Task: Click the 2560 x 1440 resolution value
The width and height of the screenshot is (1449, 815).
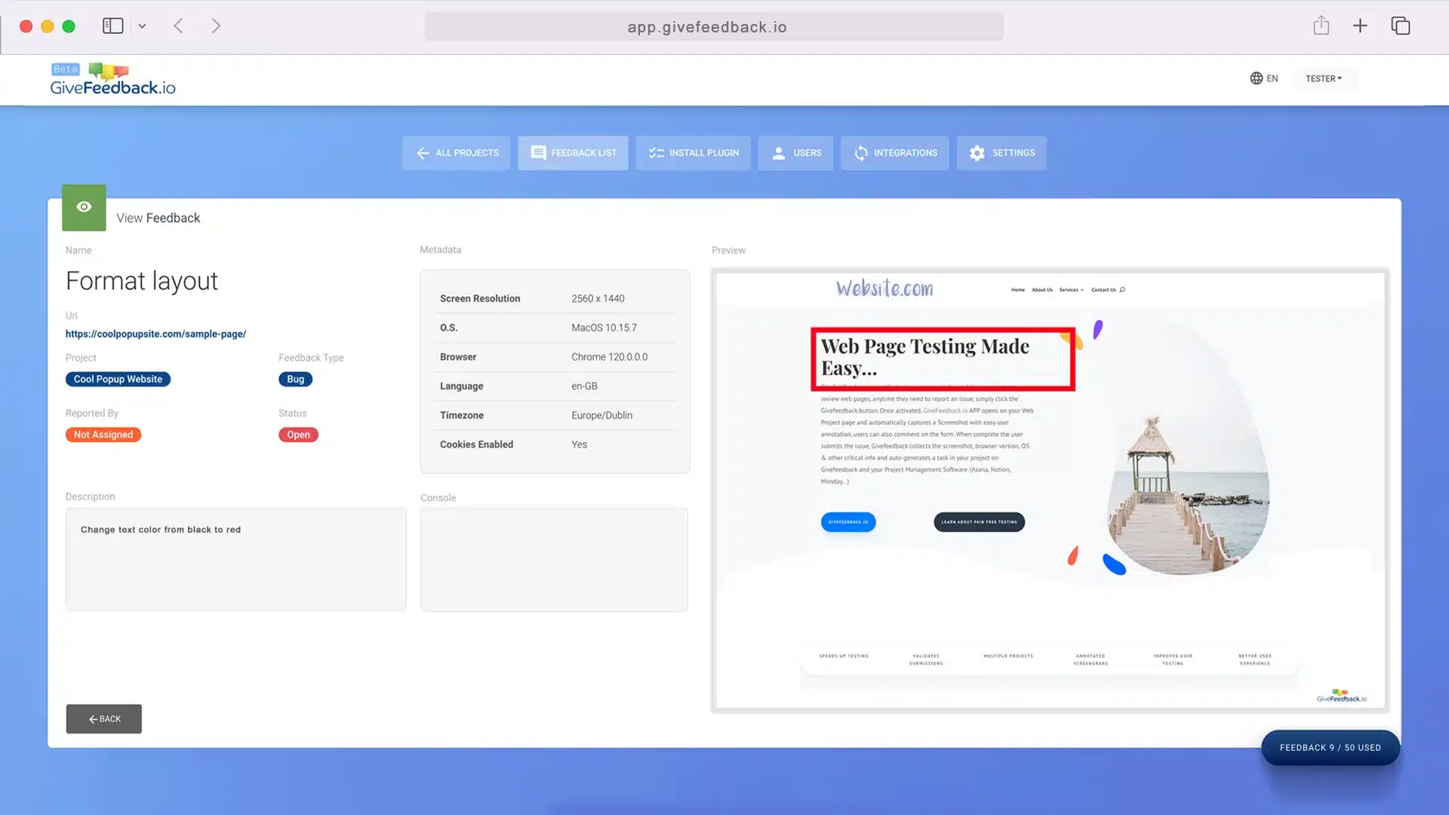Action: [598, 299]
